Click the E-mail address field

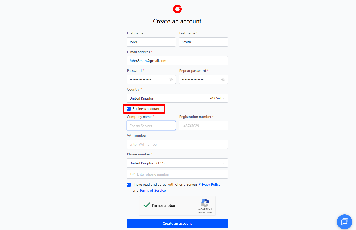[x=177, y=61]
